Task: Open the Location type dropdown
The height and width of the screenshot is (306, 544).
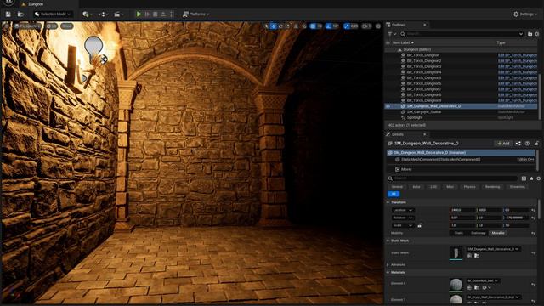Action: click(402, 210)
